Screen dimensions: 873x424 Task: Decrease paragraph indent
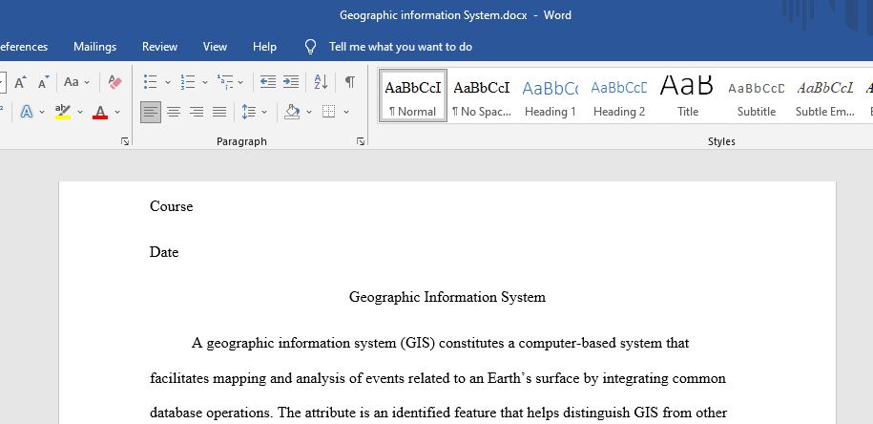(268, 82)
